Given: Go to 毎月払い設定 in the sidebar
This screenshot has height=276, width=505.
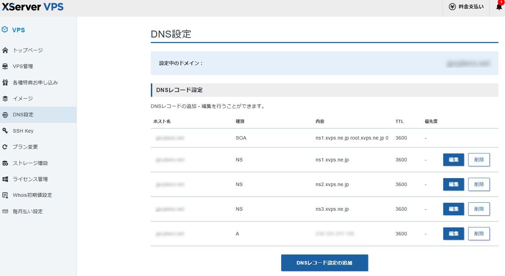Looking at the screenshot, I should click(28, 211).
